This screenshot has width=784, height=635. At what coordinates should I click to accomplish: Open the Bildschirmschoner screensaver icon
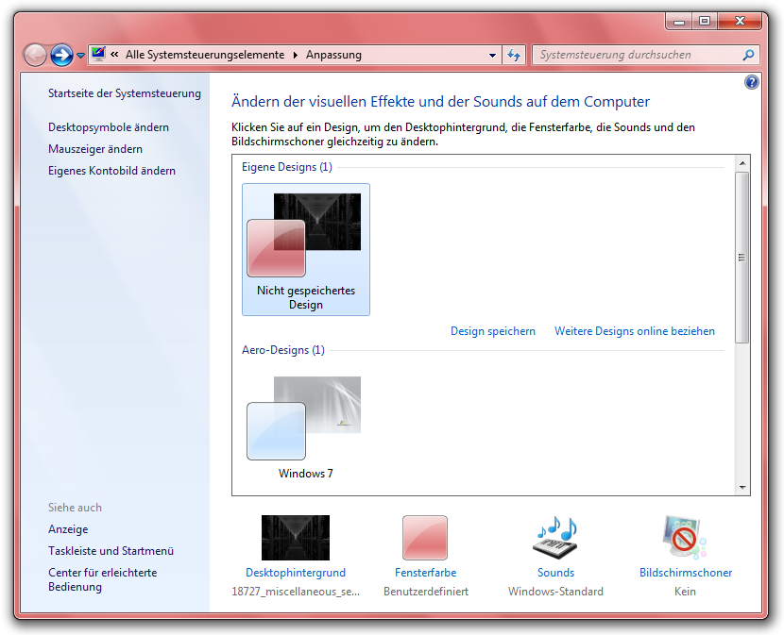(685, 538)
